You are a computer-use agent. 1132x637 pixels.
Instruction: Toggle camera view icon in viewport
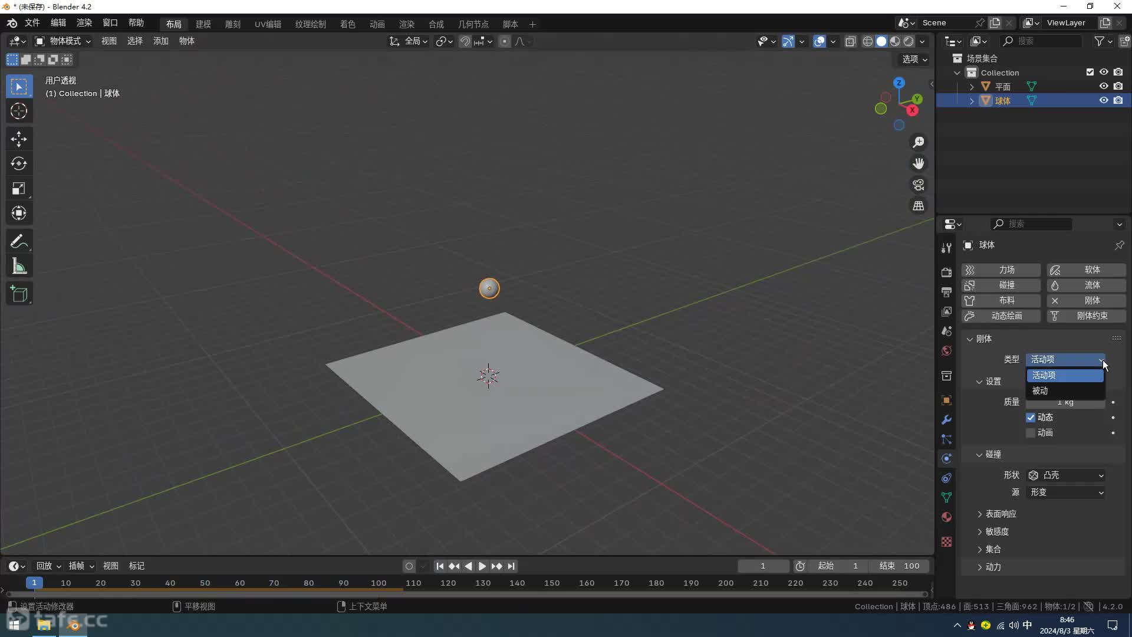coord(919,185)
